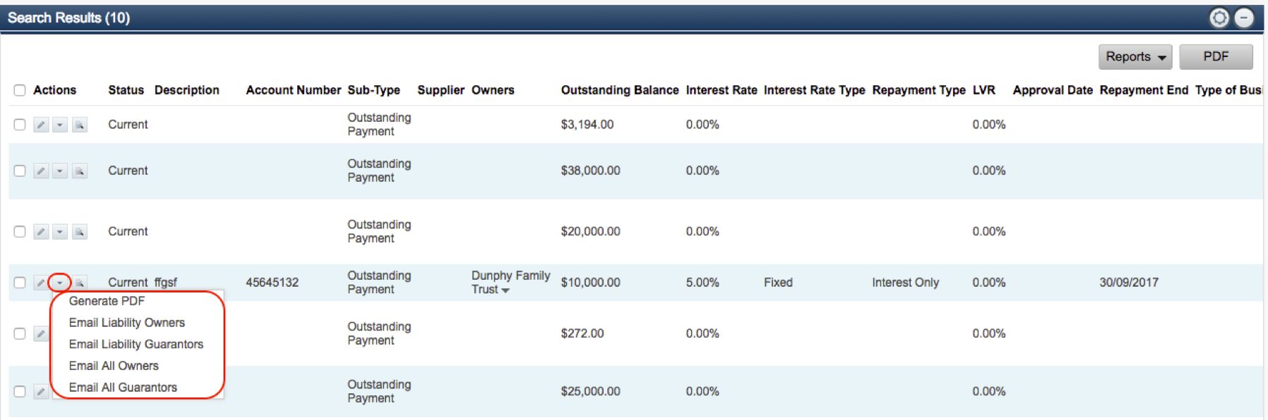Sort by Repayment End column header

click(1144, 90)
